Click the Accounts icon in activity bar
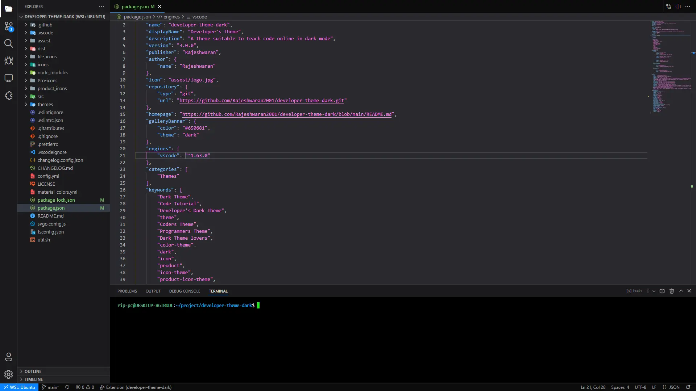 (9, 357)
